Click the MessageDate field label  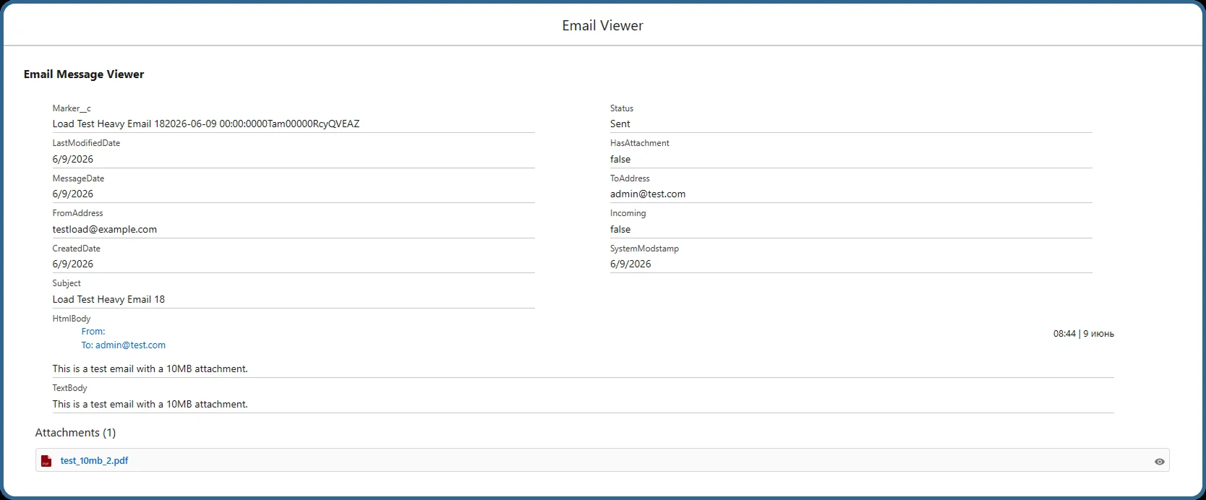point(78,178)
